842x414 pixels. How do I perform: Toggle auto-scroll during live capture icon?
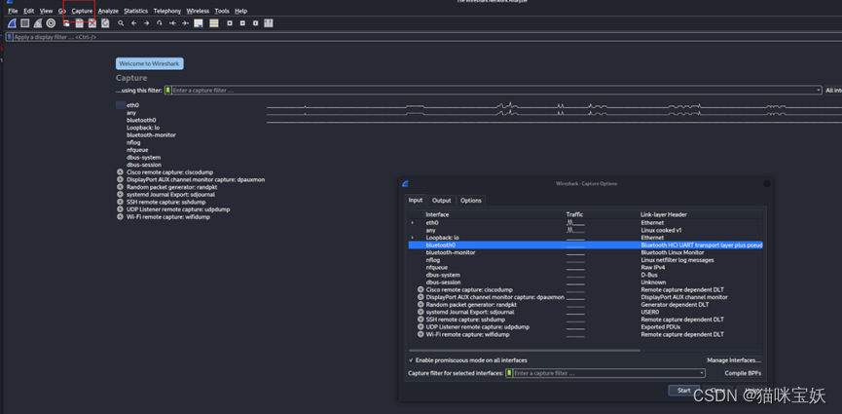point(199,23)
